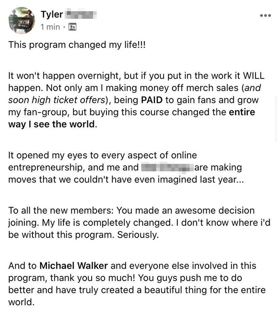This screenshot has height=313, width=279.
Task: Click the group members privacy icon
Action: coord(72,27)
